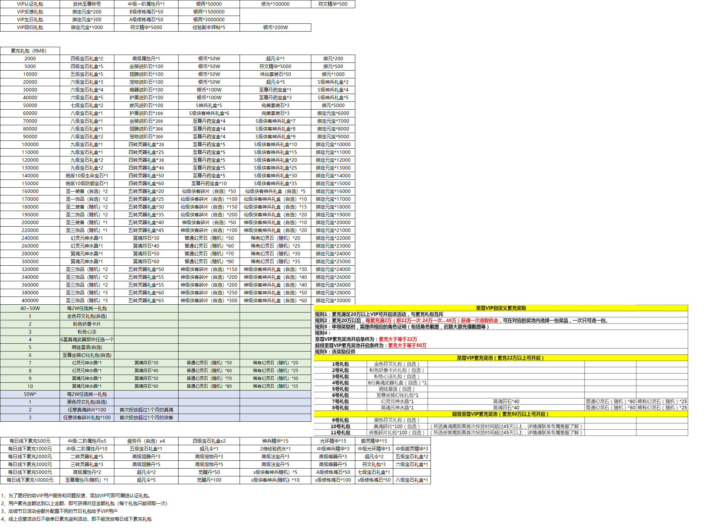Image resolution: width=712 pixels, height=531 pixels.
Task: Click the '绑元*5000' cell
Action: pos(333,105)
